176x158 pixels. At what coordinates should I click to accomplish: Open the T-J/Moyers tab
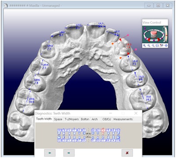point(72,119)
